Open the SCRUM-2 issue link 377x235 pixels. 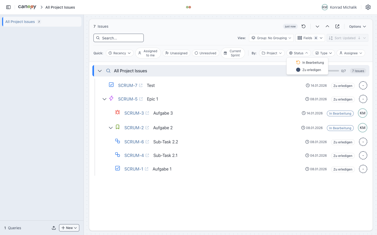point(134,128)
